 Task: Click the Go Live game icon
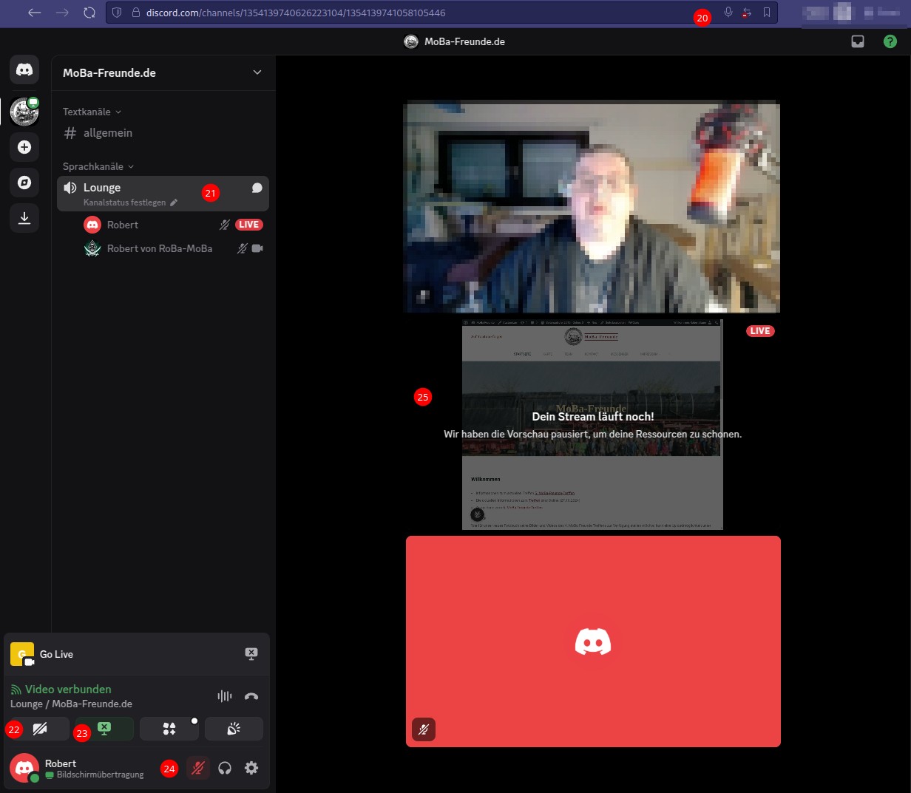pos(22,654)
